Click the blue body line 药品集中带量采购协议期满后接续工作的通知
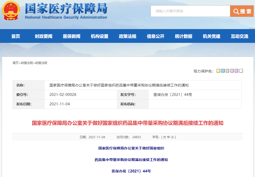The width and height of the screenshot is (255, 177). click(x=131, y=160)
